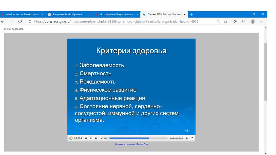
Task: Go to the previous slide in iSpring player
Action: point(86,138)
